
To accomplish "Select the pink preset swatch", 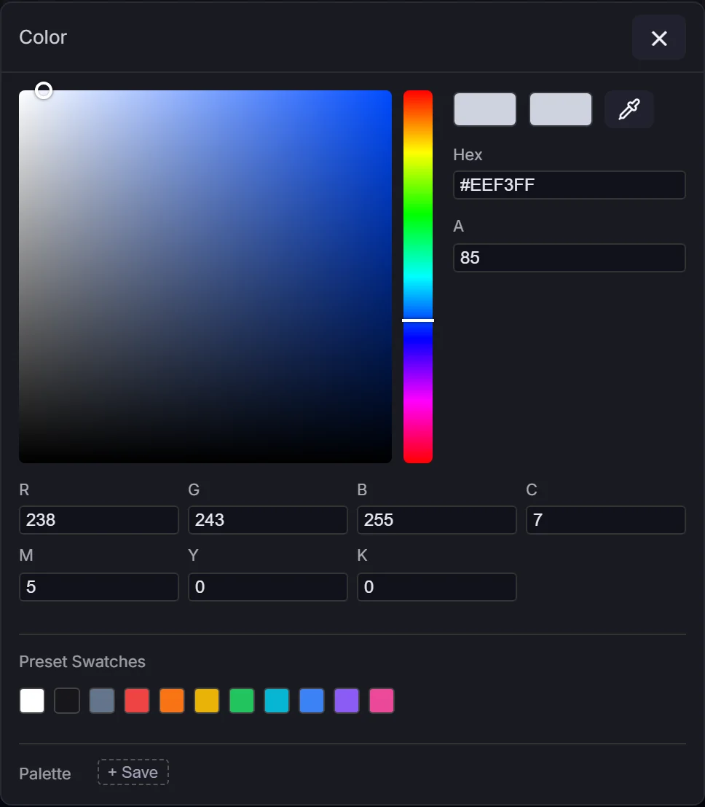I will (x=382, y=701).
